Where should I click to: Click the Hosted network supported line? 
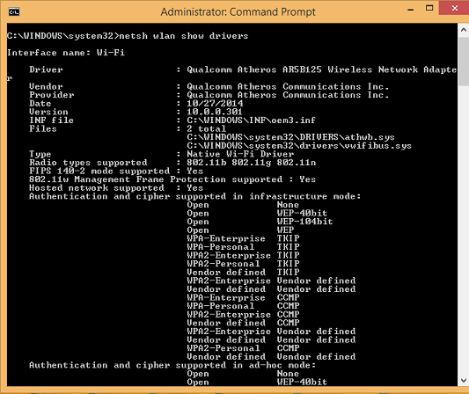(x=116, y=187)
